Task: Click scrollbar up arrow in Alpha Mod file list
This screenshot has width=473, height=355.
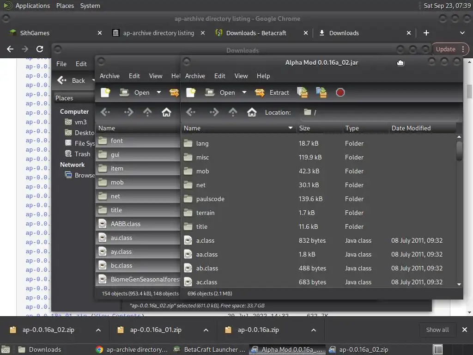Action: [x=459, y=137]
